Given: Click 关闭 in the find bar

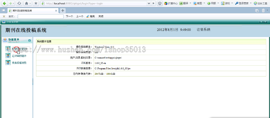Looking at the screenshot, I should (101, 16).
